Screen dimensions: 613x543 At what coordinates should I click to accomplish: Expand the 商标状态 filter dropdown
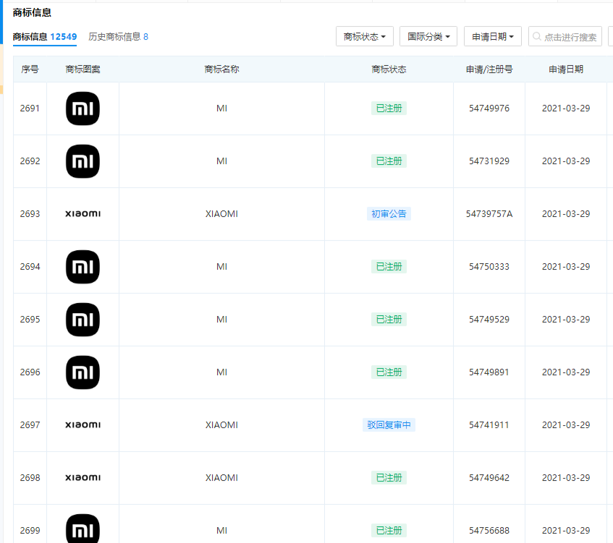point(364,36)
